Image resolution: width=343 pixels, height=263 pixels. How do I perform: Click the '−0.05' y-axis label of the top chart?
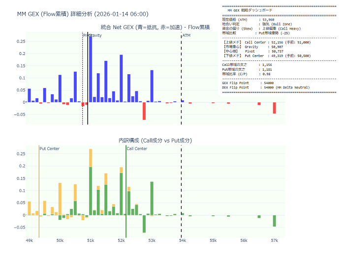point(20,115)
